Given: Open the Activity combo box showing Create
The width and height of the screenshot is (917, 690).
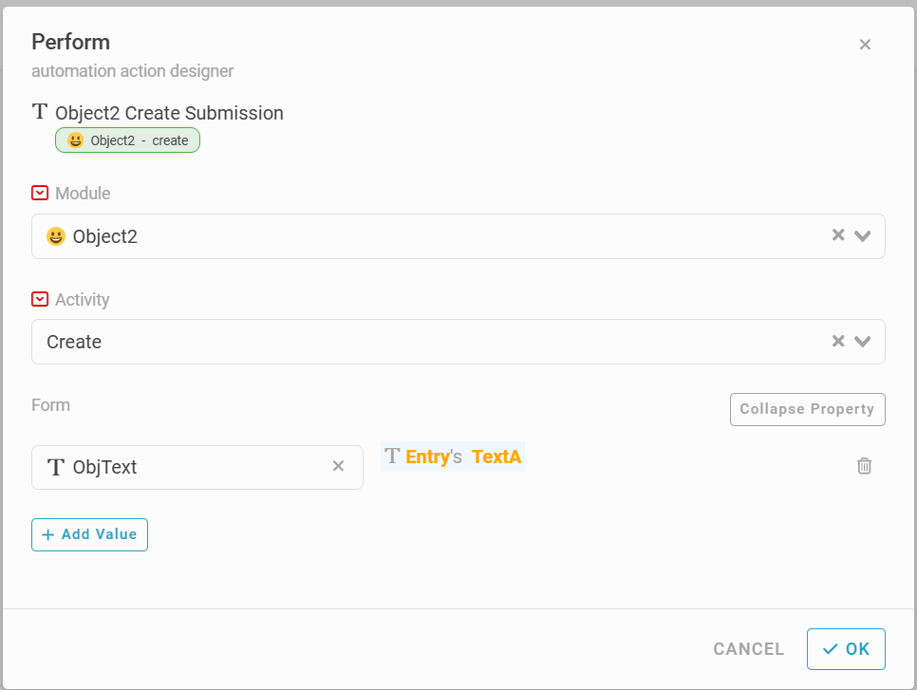Looking at the screenshot, I should click(x=427, y=342).
